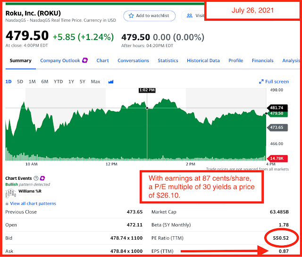Open the Summary tab
302x257 pixels.
pos(21,61)
